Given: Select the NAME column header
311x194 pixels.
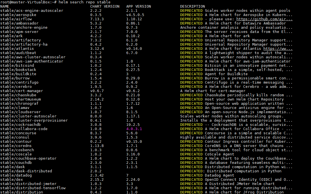Looking at the screenshot, I should click(5, 6).
